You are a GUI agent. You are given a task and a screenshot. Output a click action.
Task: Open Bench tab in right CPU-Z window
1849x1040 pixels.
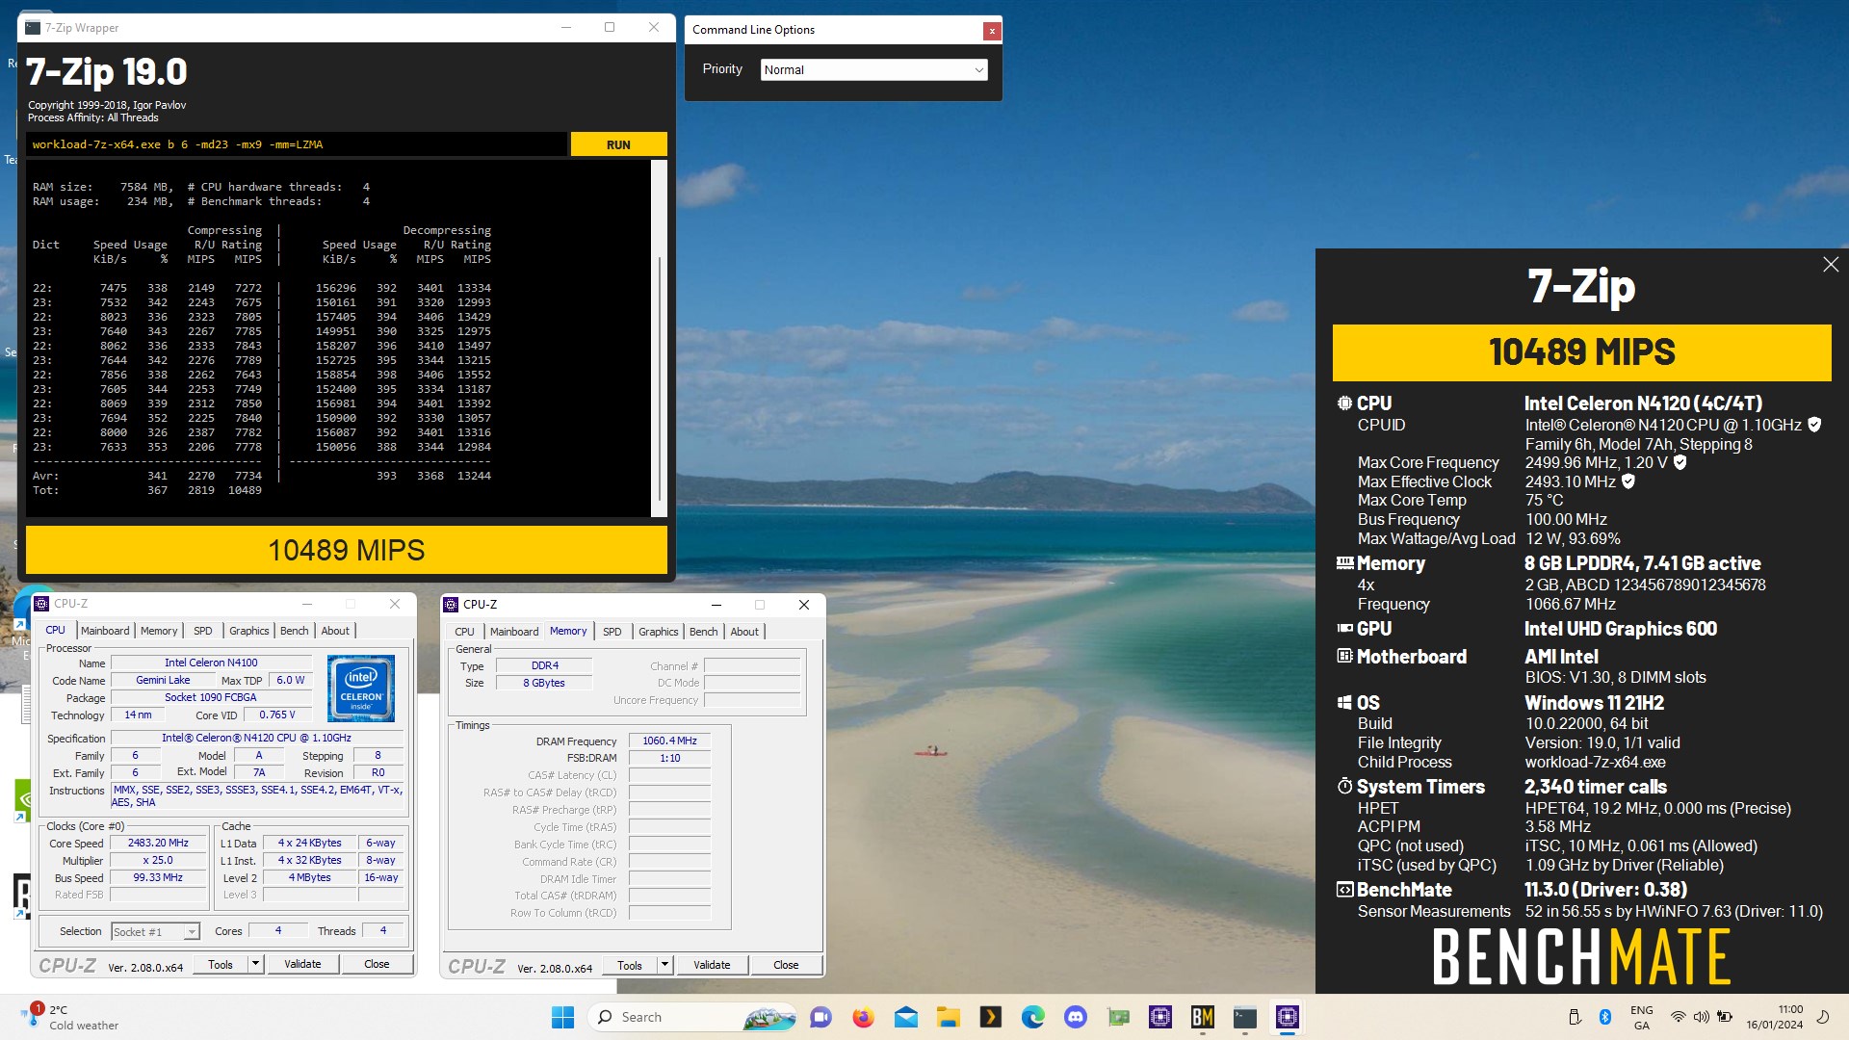[703, 632]
